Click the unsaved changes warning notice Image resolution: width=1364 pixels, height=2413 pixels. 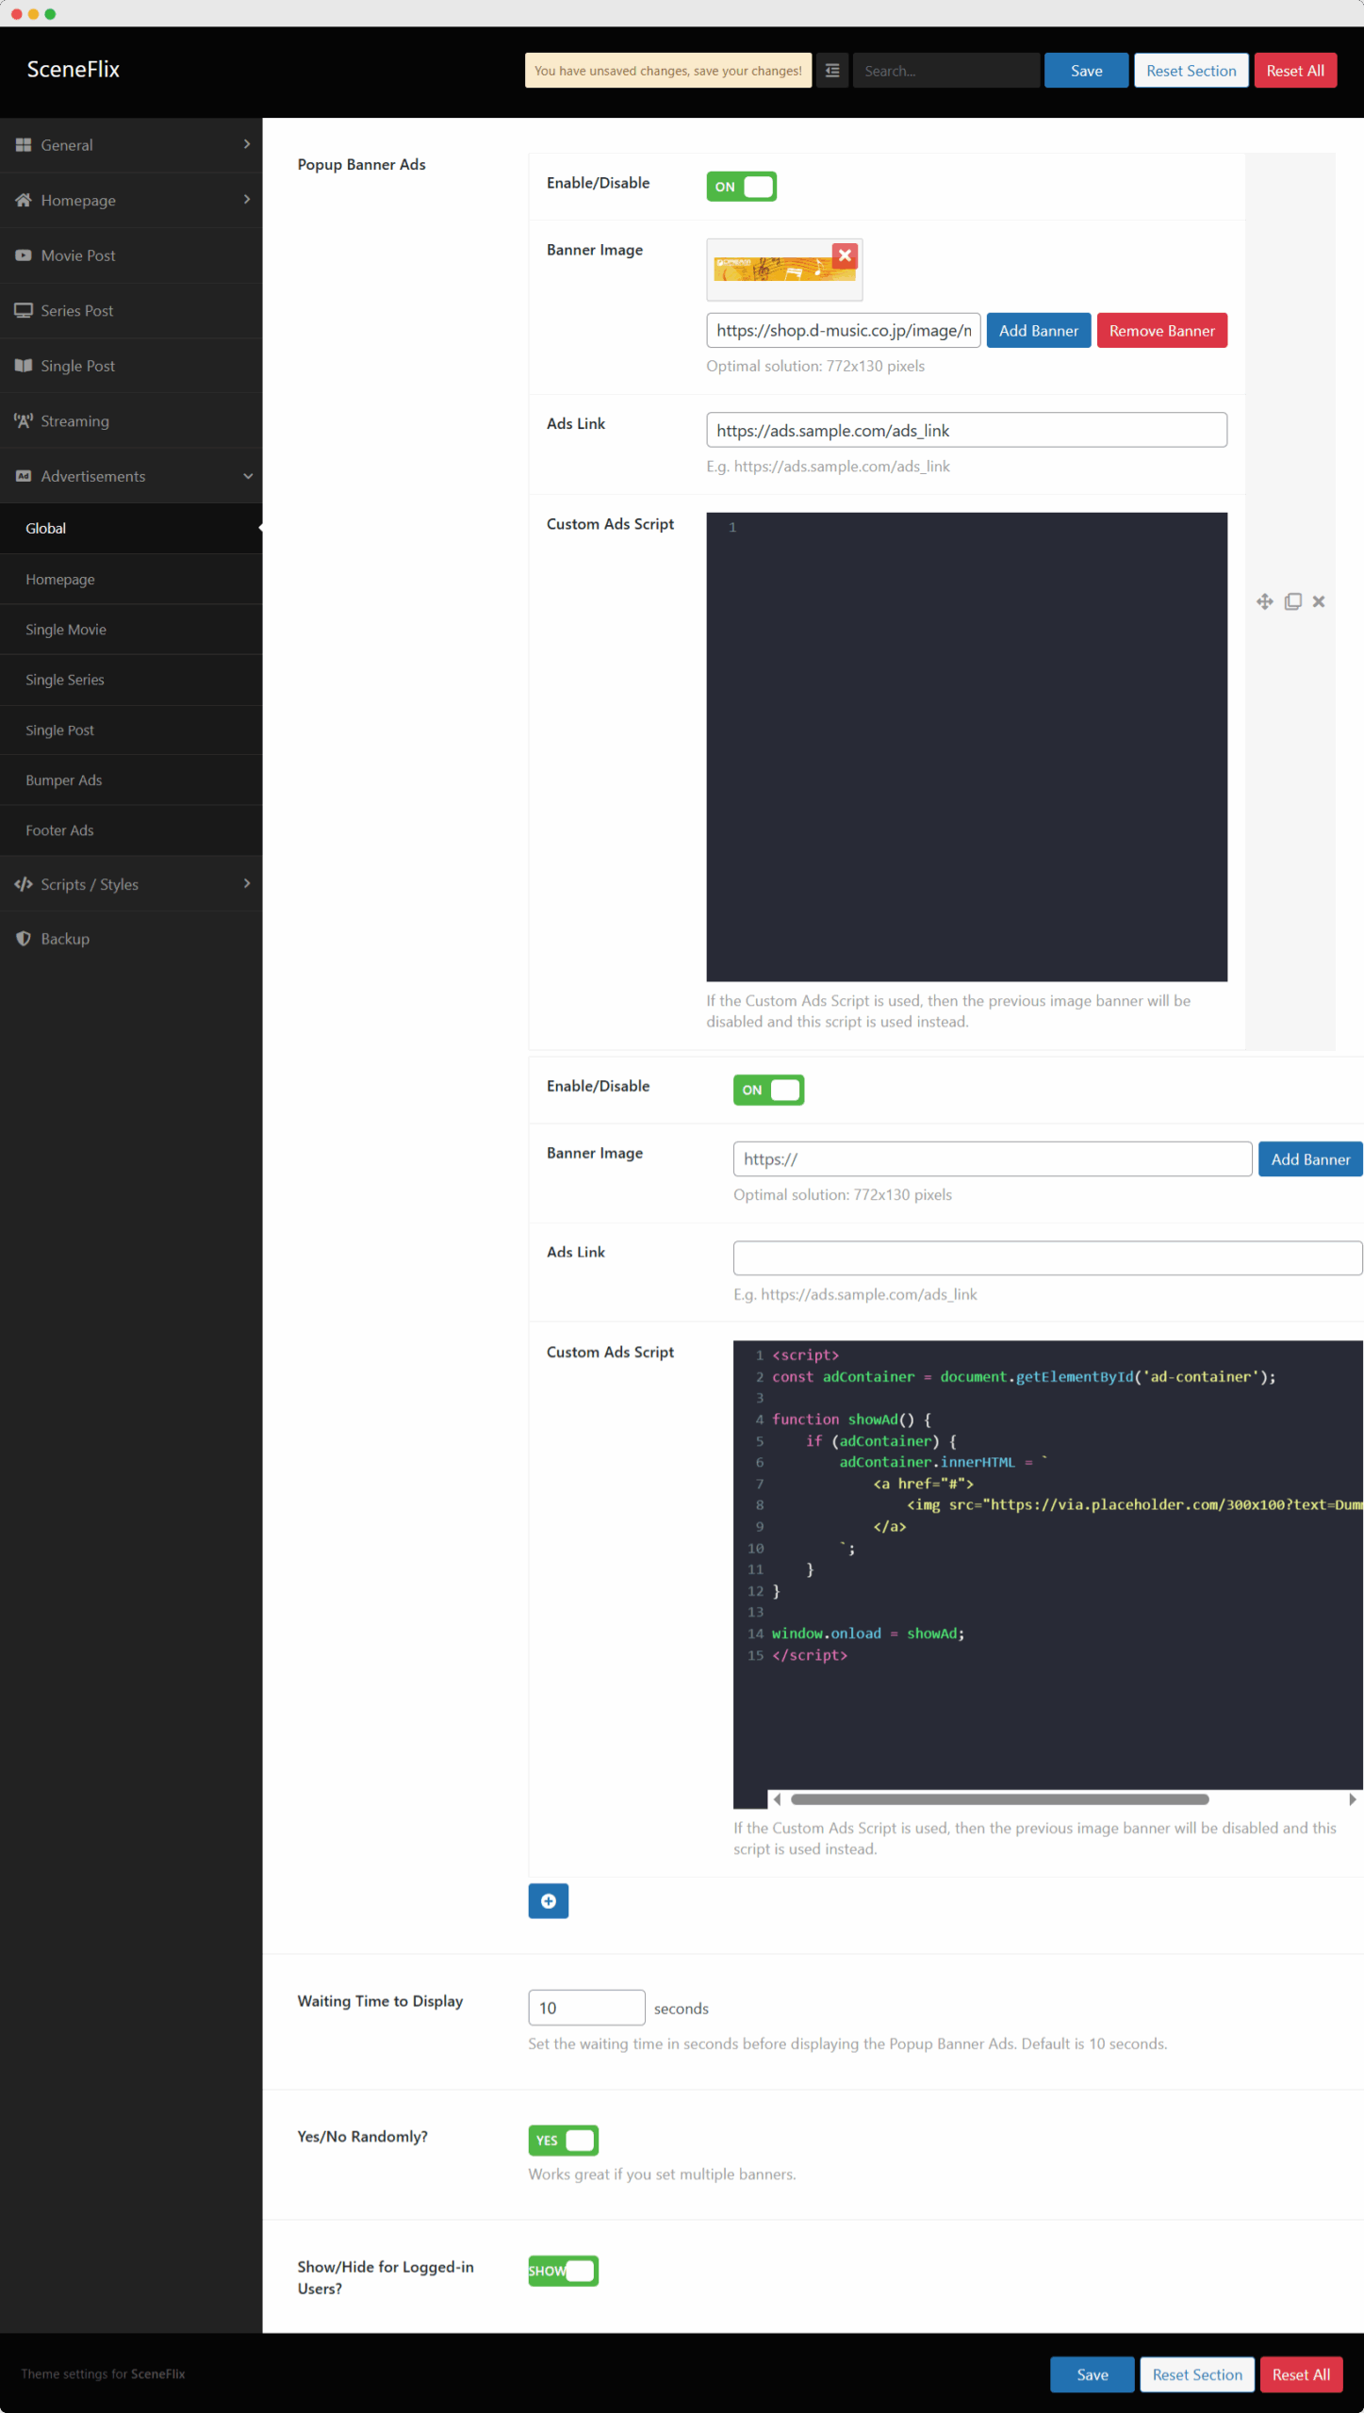pos(667,71)
